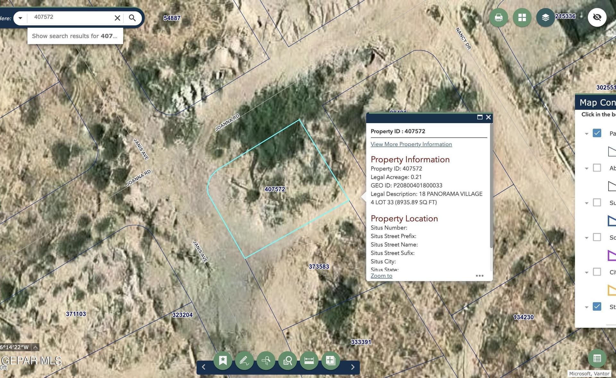Viewport: 616px width, 378px height.
Task: Clear the search field with the X
Action: coord(117,18)
